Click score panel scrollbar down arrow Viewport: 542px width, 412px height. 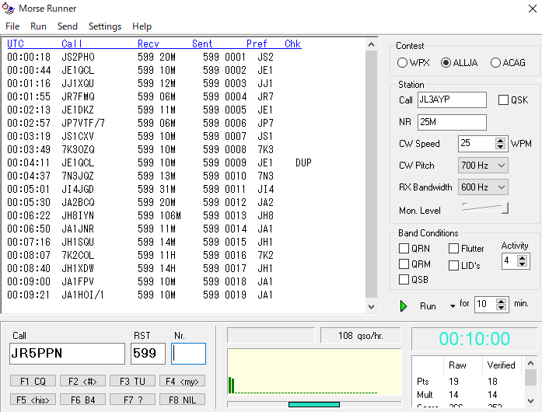(530, 400)
